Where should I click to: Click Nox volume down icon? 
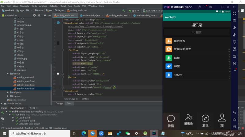click(234, 35)
